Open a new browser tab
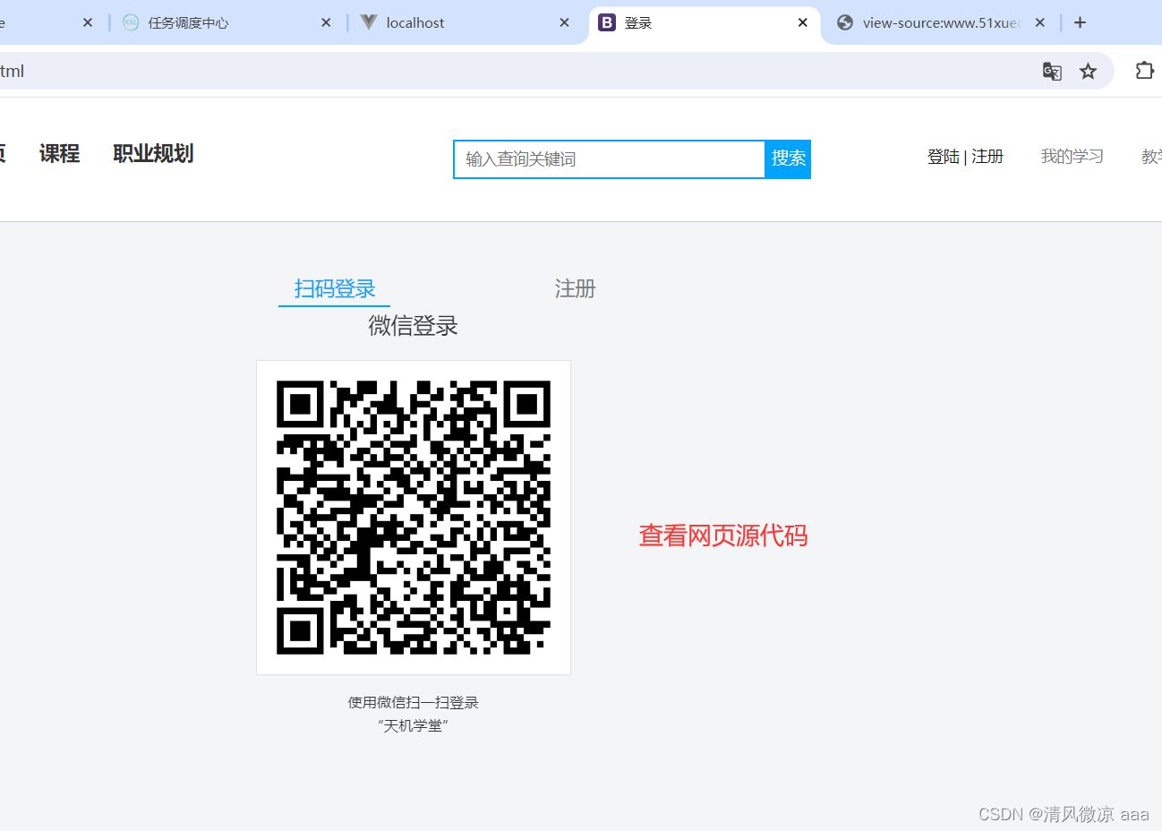 (1081, 22)
